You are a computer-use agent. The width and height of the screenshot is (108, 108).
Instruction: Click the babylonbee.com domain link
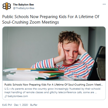[18, 96]
